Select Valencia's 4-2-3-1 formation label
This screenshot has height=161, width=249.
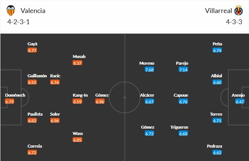coord(18,22)
